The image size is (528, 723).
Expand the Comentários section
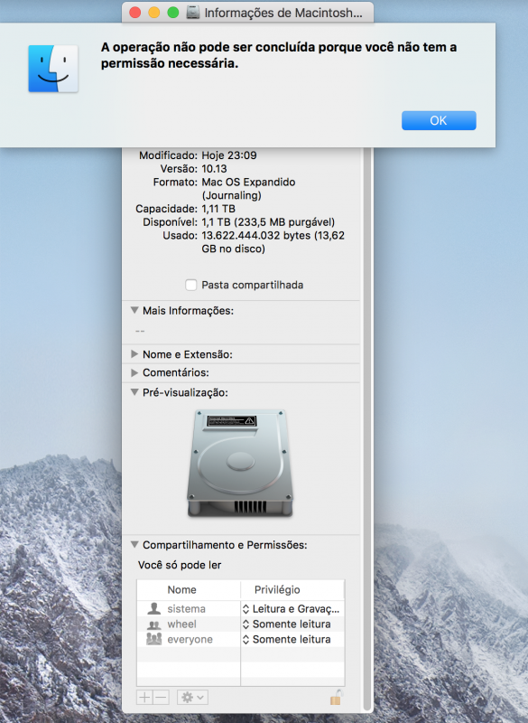(134, 372)
